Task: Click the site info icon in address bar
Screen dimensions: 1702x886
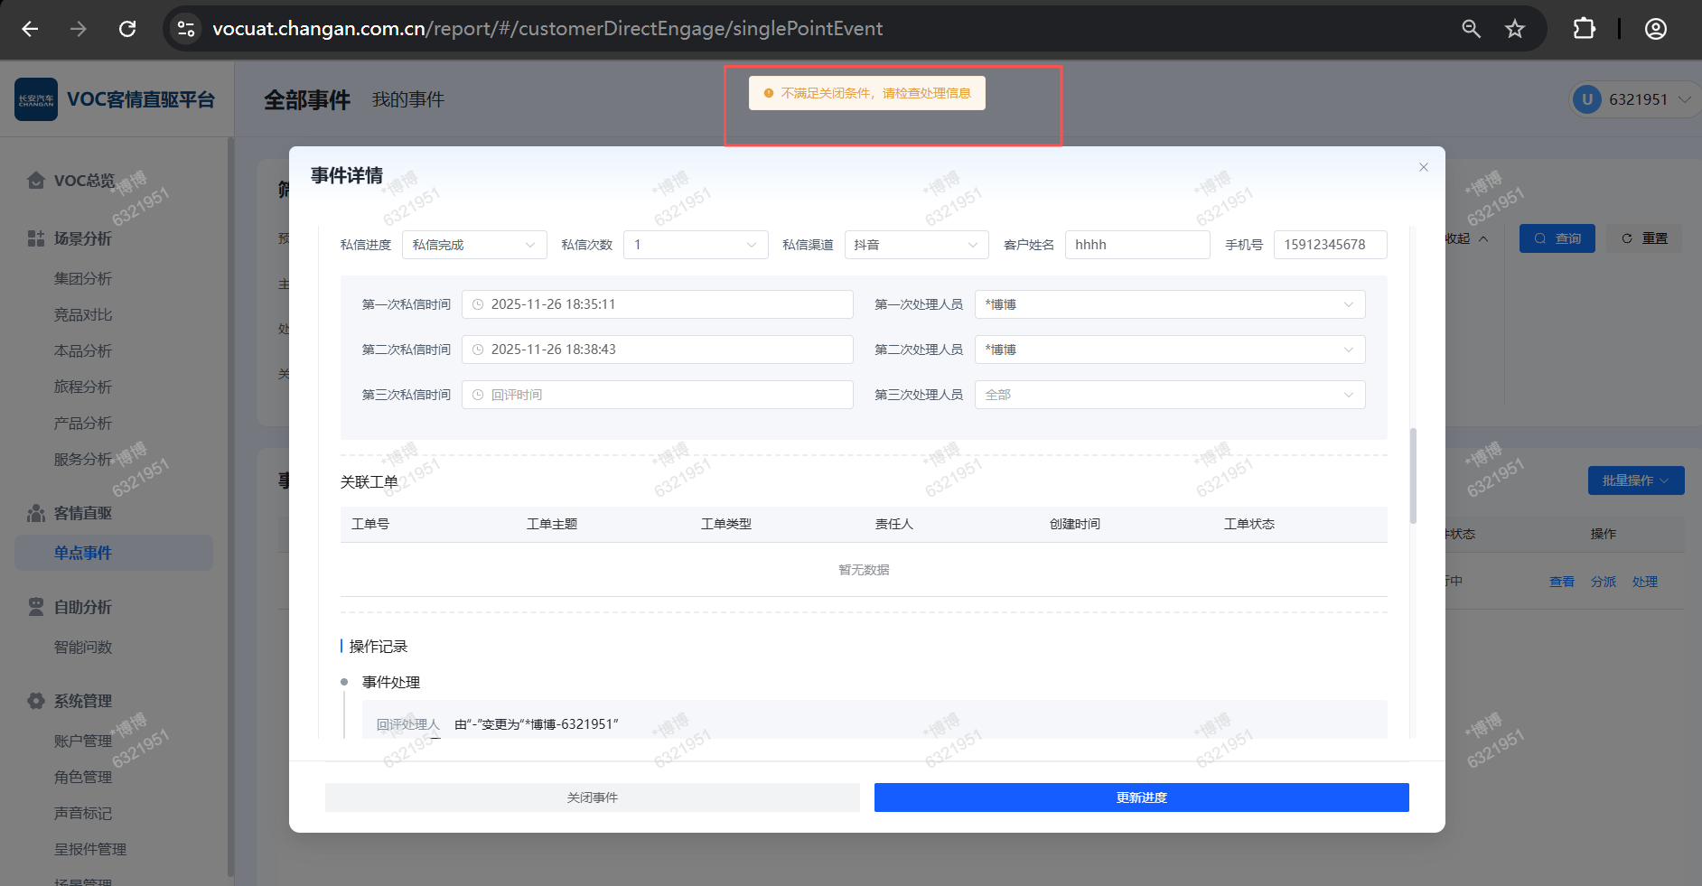Action: pyautogui.click(x=186, y=29)
